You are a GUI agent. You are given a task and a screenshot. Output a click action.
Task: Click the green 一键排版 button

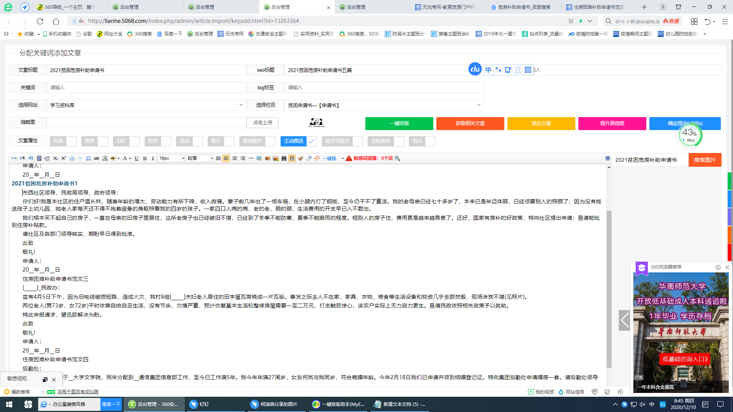coord(399,123)
